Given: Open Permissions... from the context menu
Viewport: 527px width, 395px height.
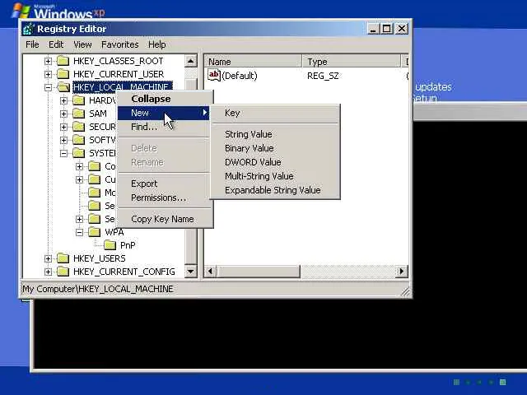Looking at the screenshot, I should click(x=164, y=197).
